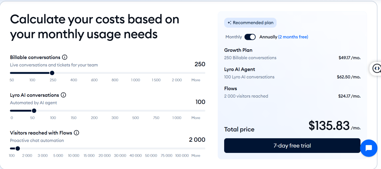Click Lyro AI Agent heading in summary

(239, 69)
